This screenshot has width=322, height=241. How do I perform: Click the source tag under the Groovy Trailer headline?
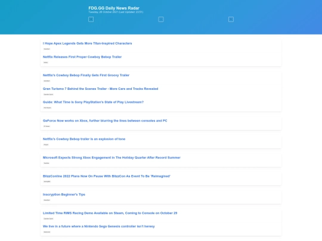click(47, 81)
